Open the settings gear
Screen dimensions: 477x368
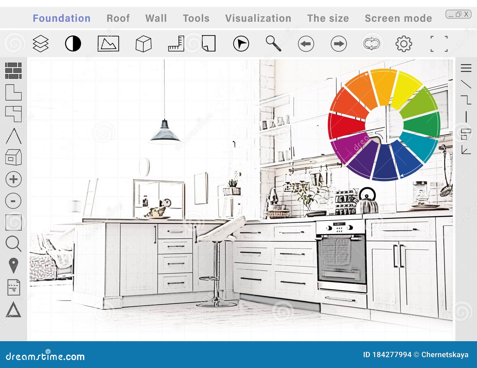[403, 44]
